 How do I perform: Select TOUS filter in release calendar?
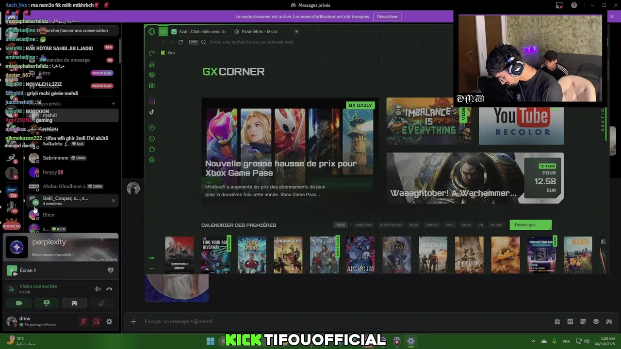(x=341, y=225)
